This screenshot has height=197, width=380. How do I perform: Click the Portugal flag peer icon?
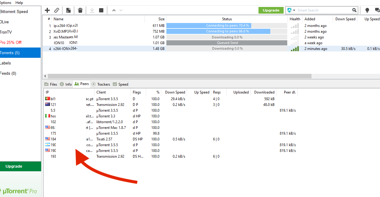pos(47,99)
